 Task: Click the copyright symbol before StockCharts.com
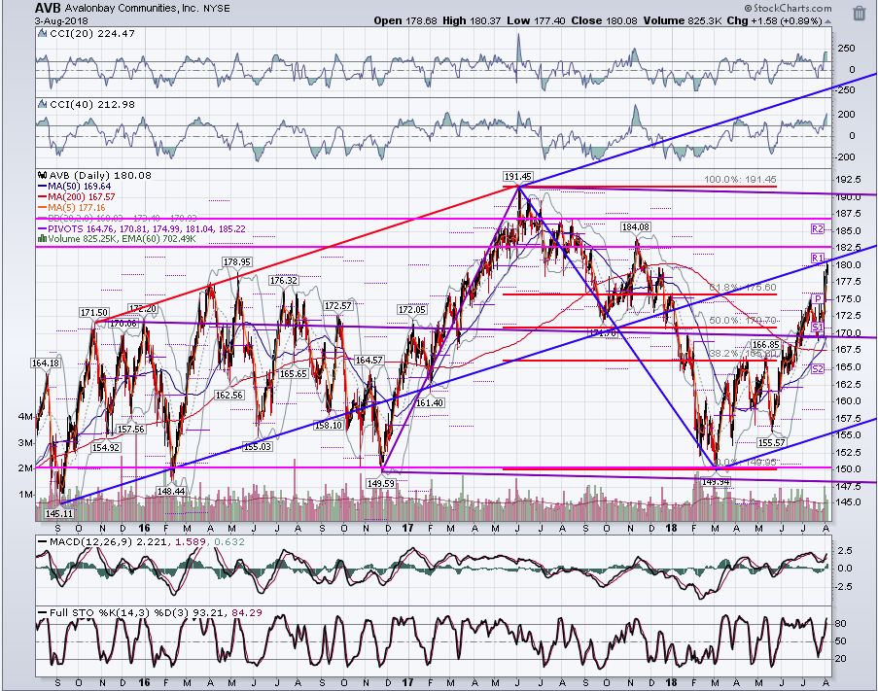[748, 9]
